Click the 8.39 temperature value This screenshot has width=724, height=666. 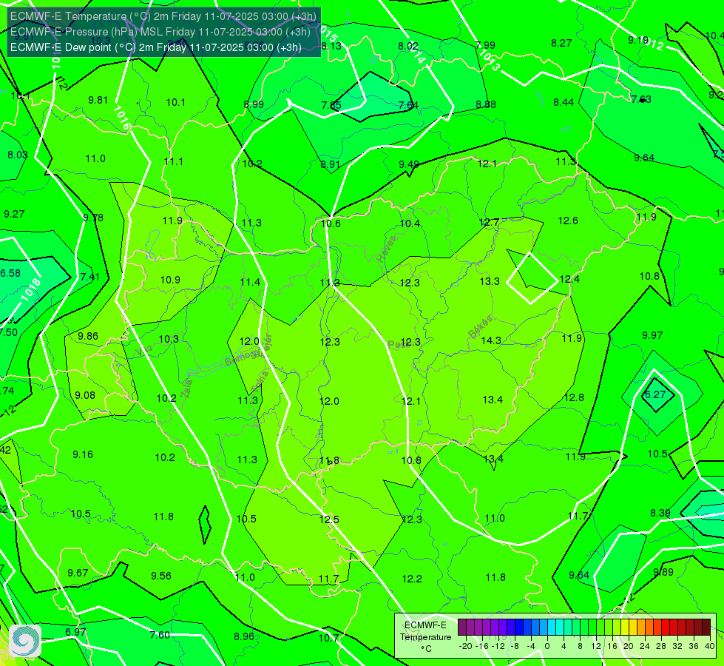pyautogui.click(x=660, y=513)
